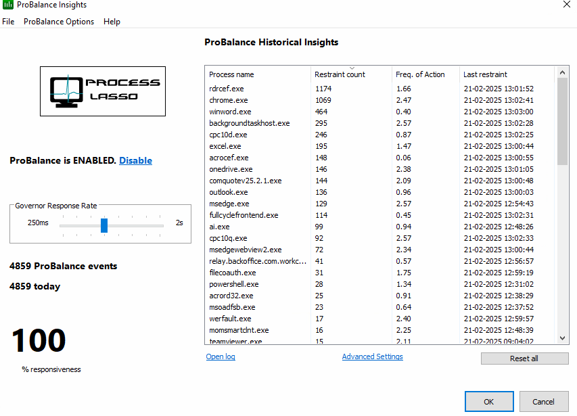577x416 pixels.
Task: Select the powershell.exe row
Action: [379, 284]
